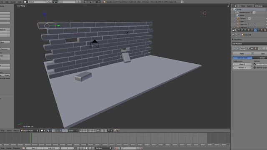Viewport: 267px width, 150px height.
Task: Open the File menu
Action: [2, 2]
